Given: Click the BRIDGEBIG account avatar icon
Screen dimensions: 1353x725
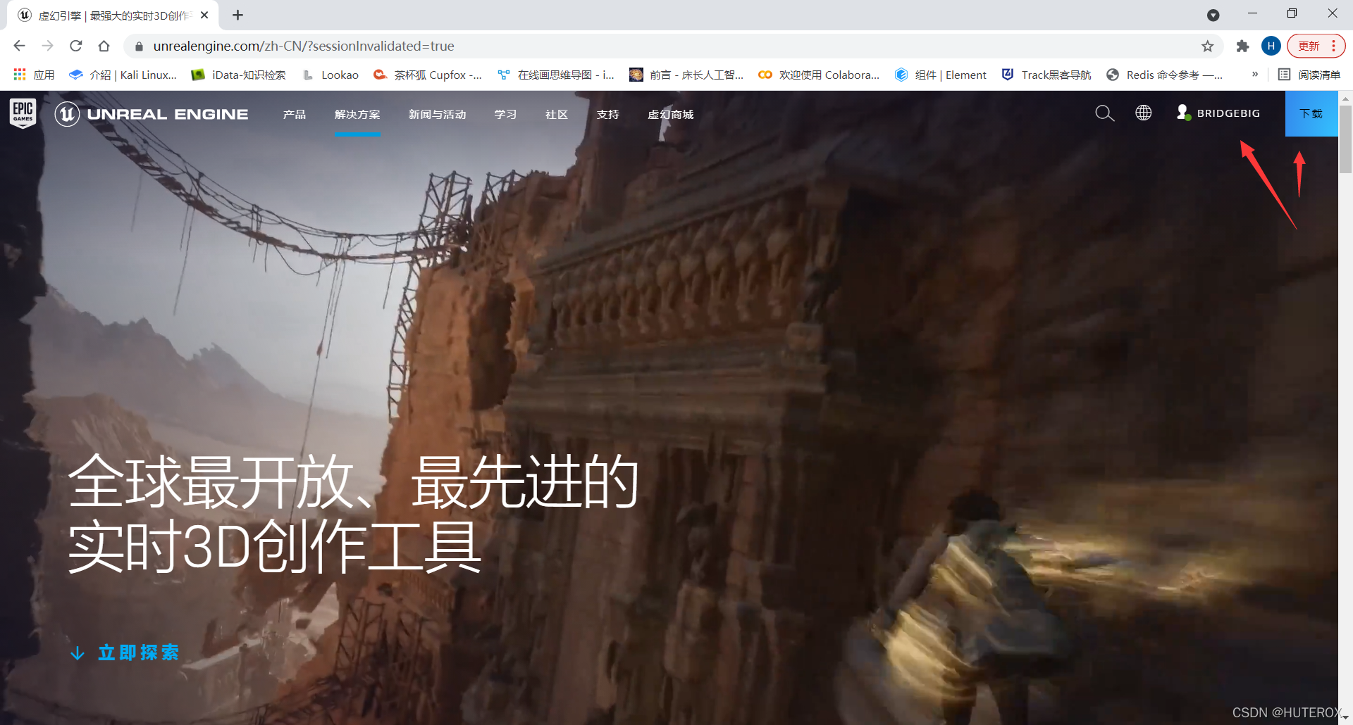Looking at the screenshot, I should [x=1182, y=113].
